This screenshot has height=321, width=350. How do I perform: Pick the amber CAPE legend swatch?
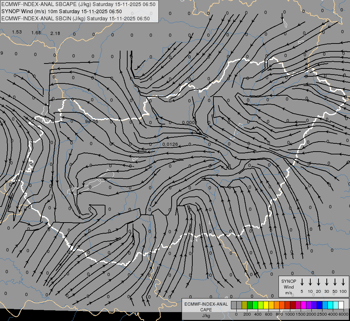click(x=271, y=305)
